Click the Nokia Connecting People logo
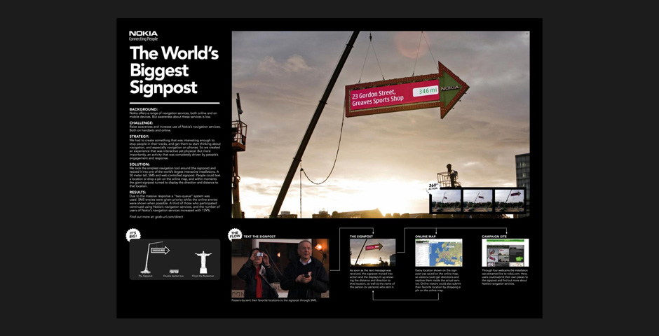 pos(143,36)
